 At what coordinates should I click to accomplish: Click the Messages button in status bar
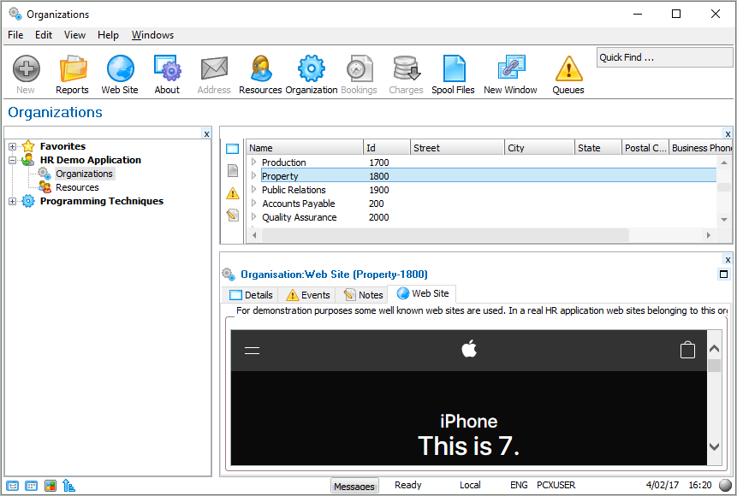(354, 486)
